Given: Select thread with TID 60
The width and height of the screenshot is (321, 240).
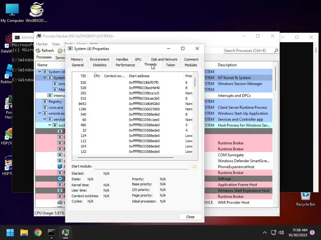Looking at the screenshot, I should [132, 120].
